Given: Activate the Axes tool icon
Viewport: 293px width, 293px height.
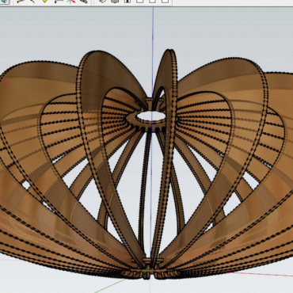Looking at the screenshot, I should coord(70,1).
